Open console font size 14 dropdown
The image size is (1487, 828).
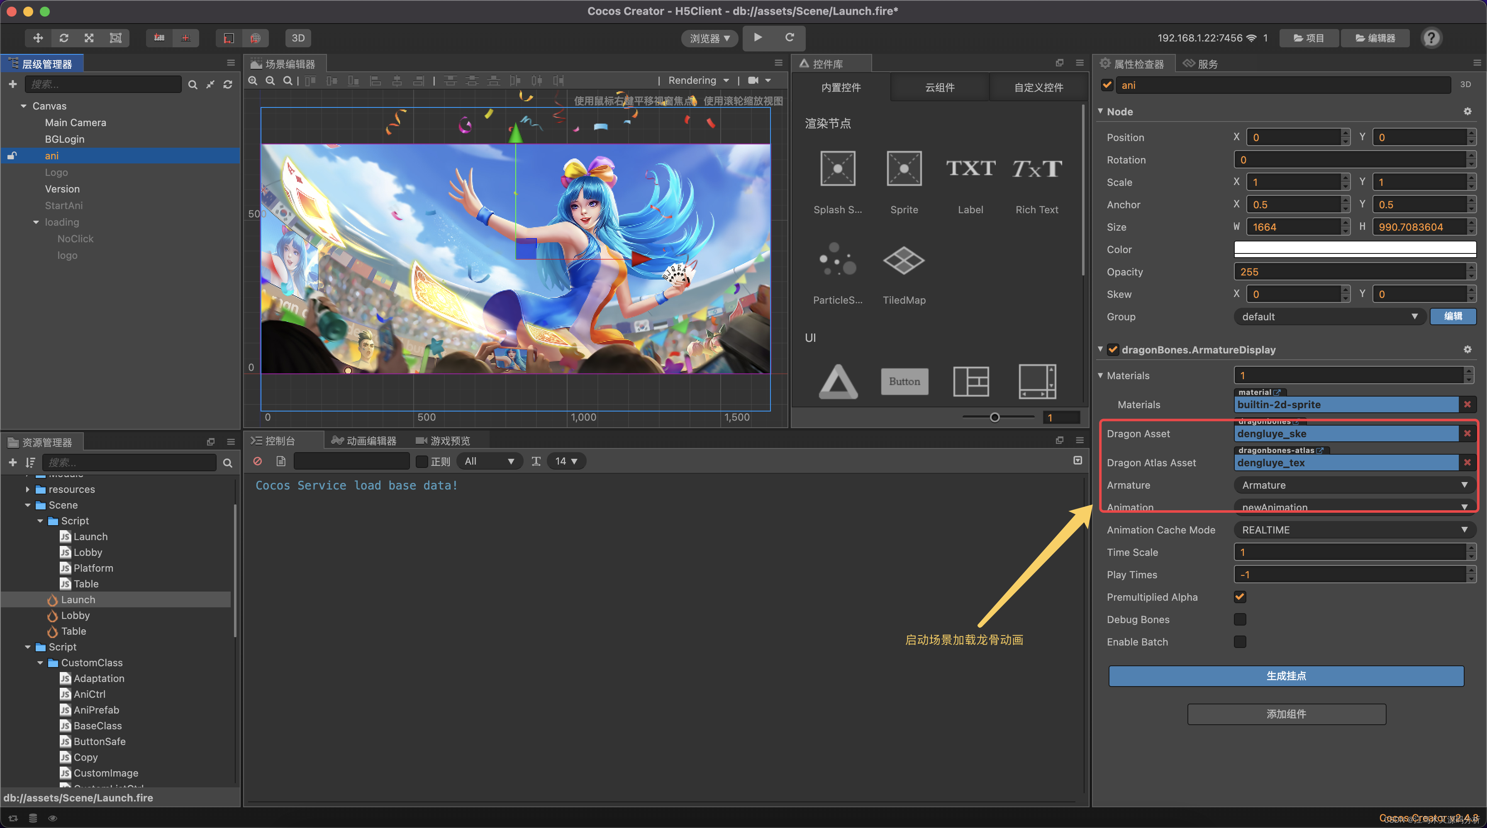coord(566,461)
